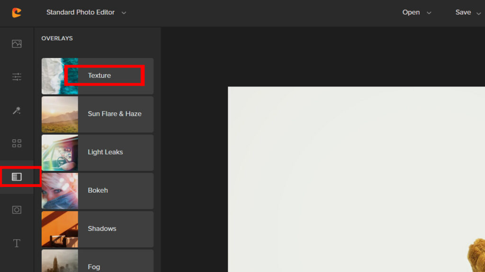Expand the Save dropdown menu
485x272 pixels.
[467, 13]
